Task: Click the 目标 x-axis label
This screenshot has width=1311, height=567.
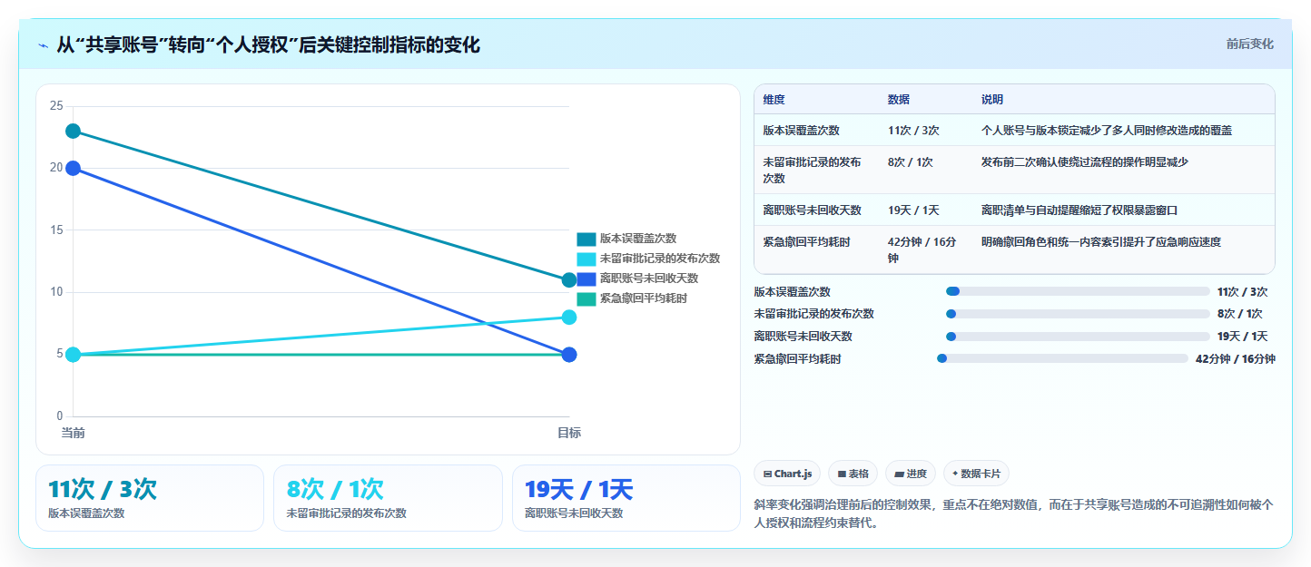Action: point(569,433)
